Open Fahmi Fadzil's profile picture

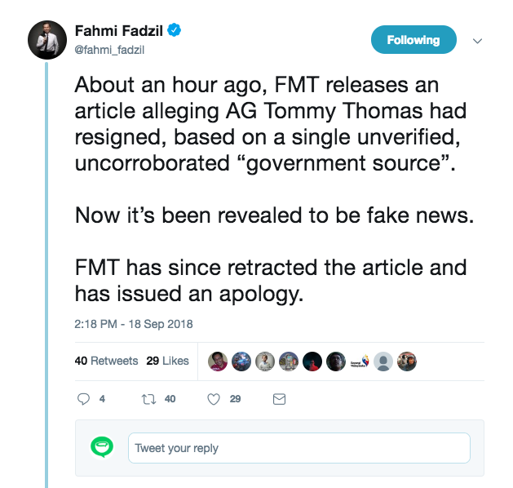(47, 39)
